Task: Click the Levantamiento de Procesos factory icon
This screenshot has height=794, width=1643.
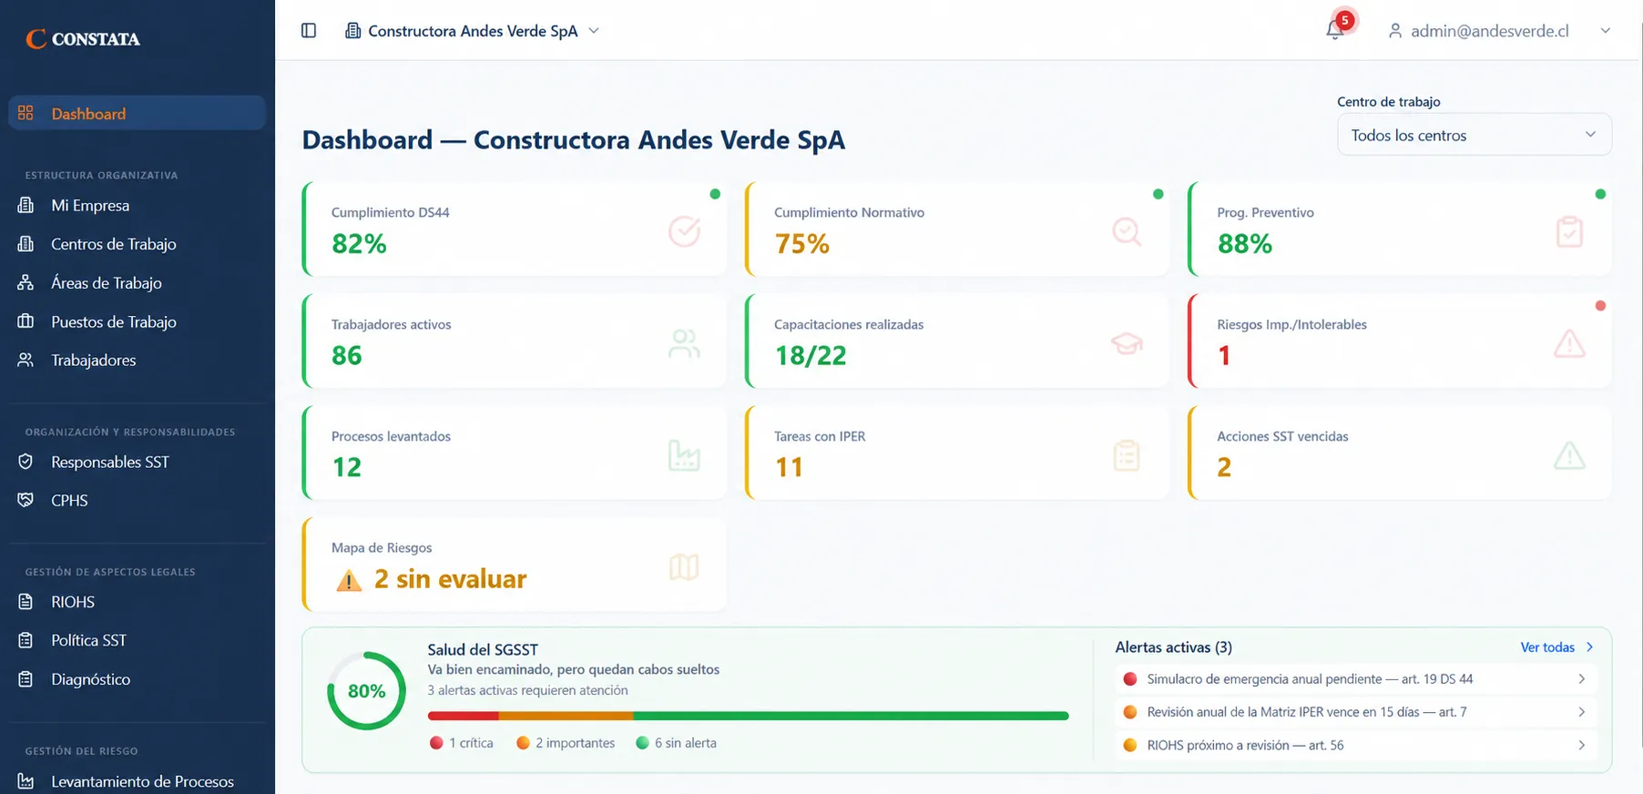Action: pos(26,781)
